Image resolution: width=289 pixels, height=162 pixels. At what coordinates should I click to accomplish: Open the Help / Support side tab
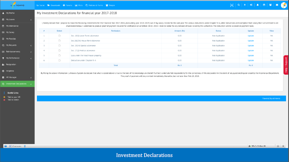(x=286, y=65)
